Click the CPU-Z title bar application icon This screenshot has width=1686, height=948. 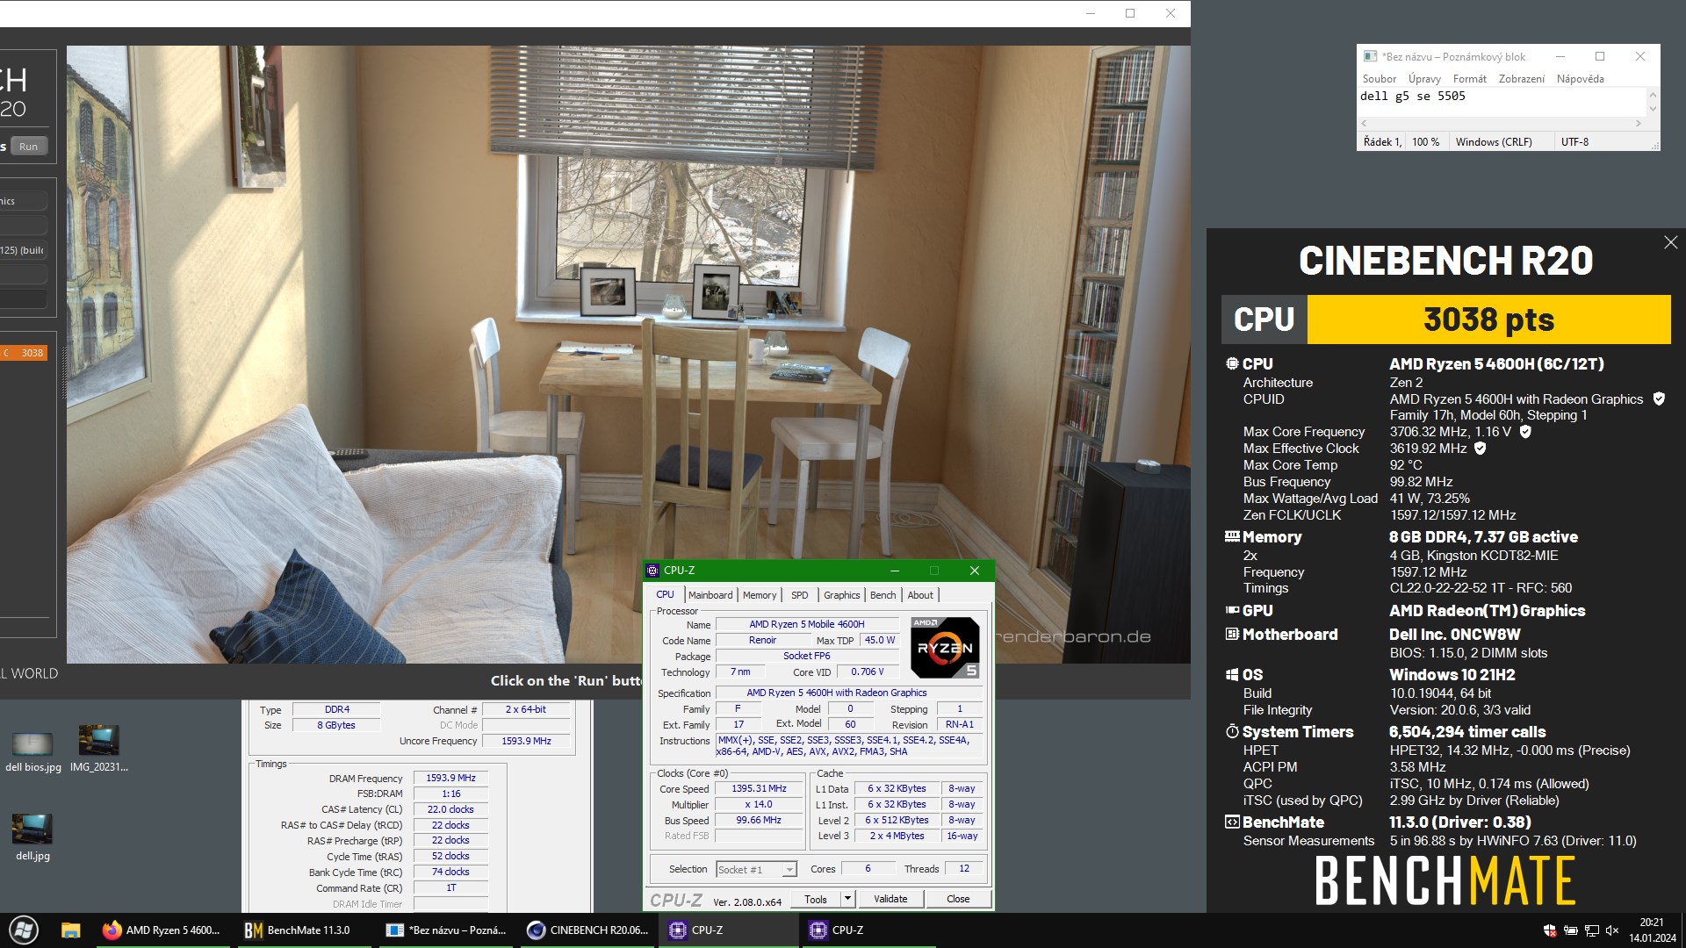652,571
